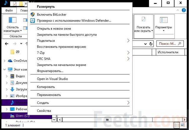The width and height of the screenshot is (189, 130).
Task: Open the recent locations dropdown arrow
Action: [x=21, y=44]
